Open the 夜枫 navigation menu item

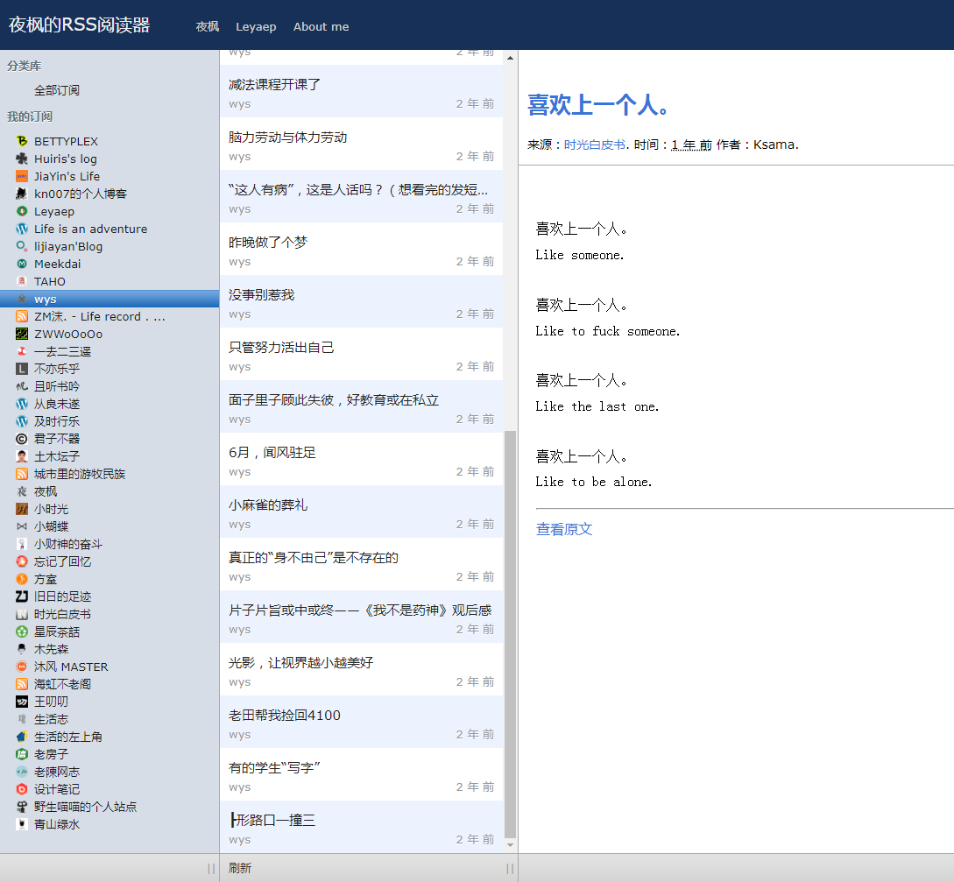pos(208,26)
